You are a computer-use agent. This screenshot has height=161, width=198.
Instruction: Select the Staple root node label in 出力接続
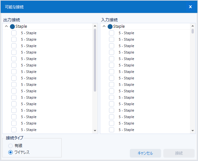21,26
